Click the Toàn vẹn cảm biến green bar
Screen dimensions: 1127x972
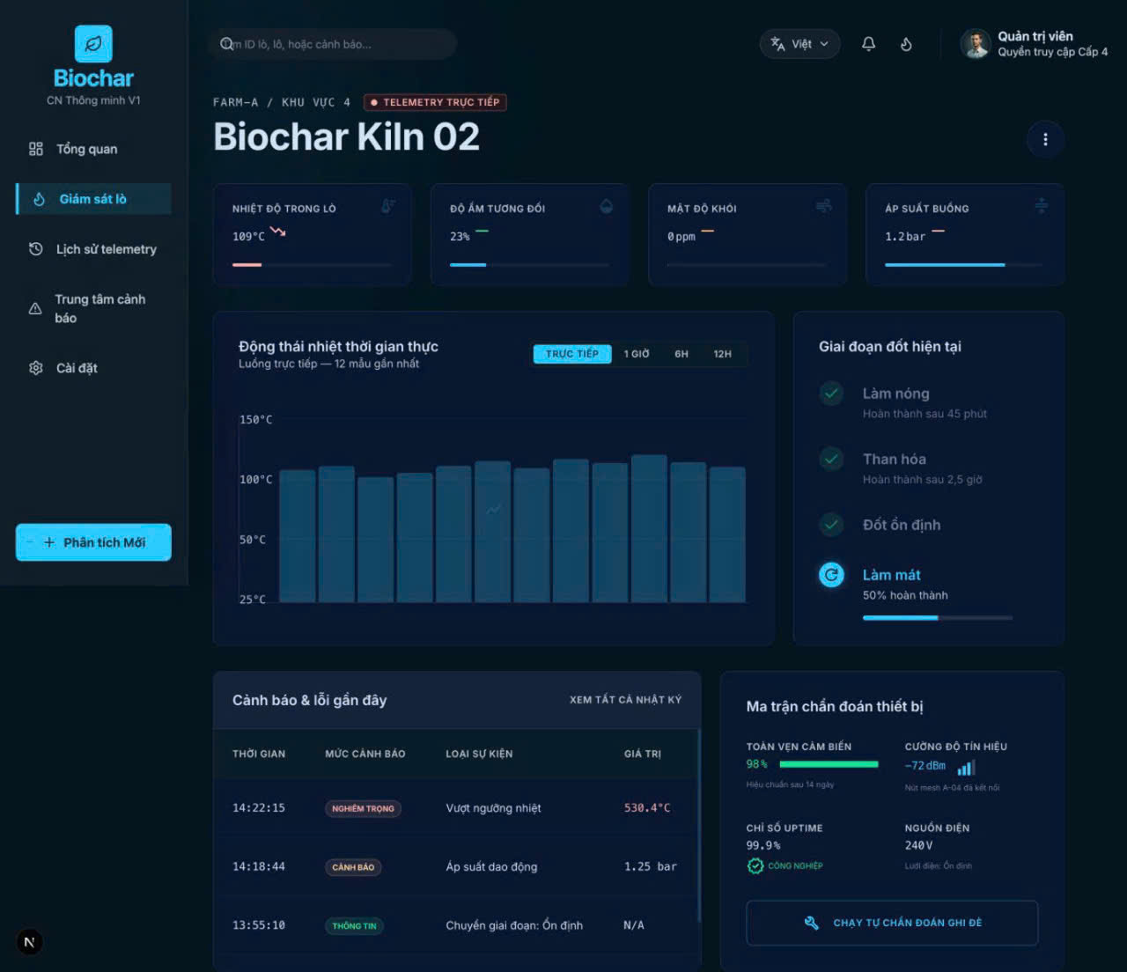tap(829, 764)
